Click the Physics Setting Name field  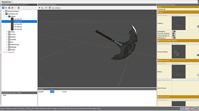[x=185, y=44]
